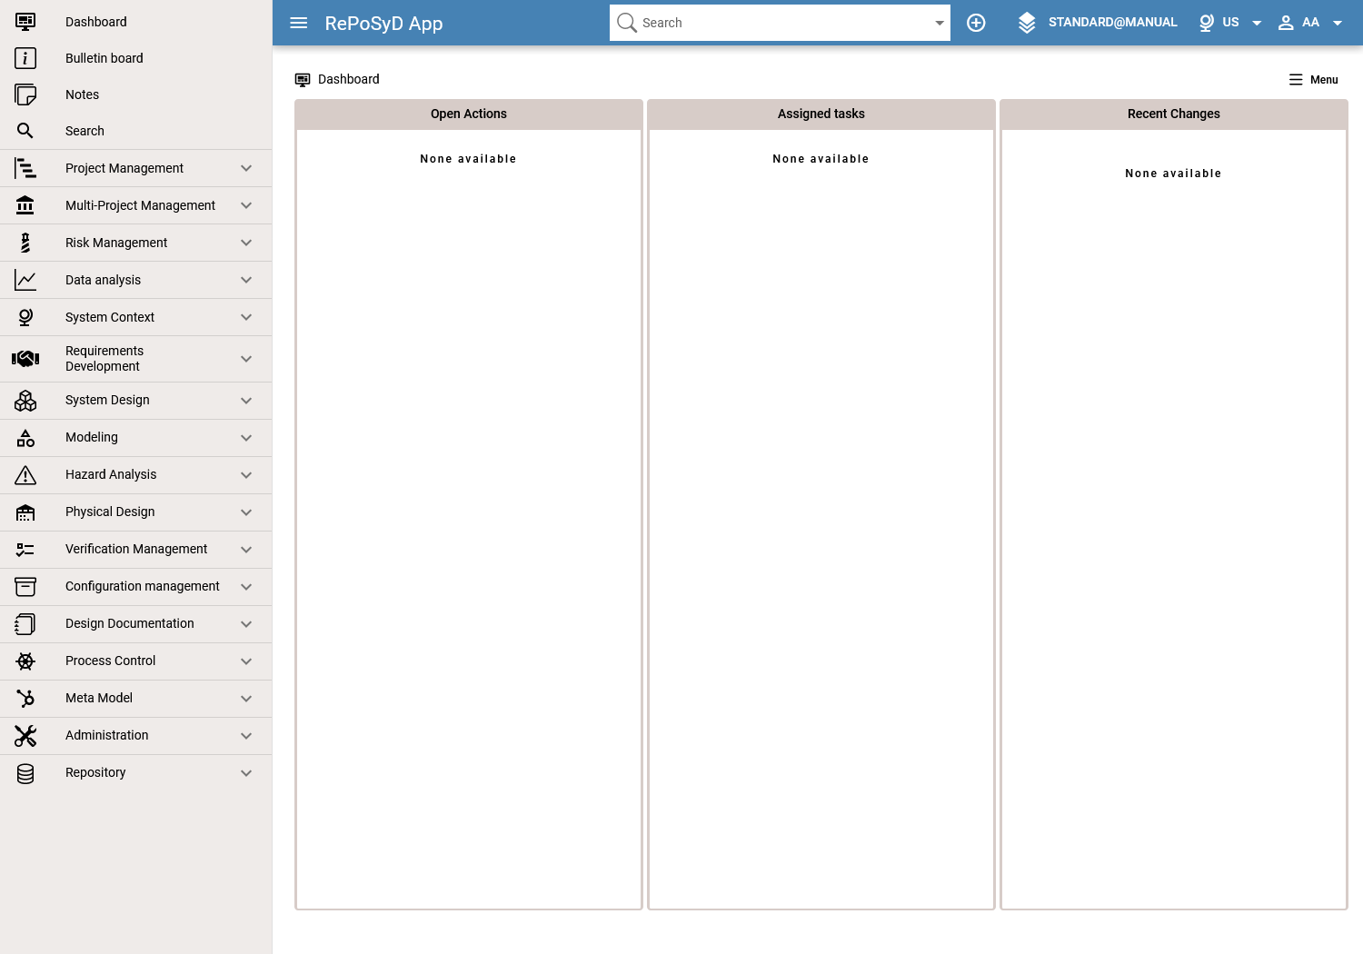1363x954 pixels.
Task: Click the System Context globe icon
Action: click(x=25, y=317)
